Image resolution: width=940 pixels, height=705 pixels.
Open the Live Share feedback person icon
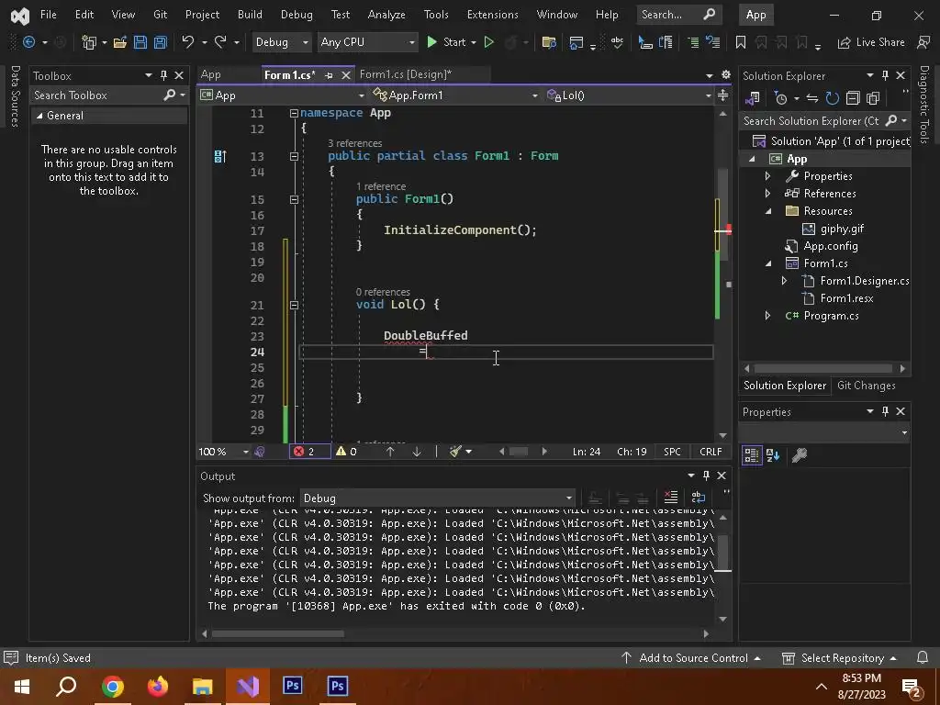923,42
